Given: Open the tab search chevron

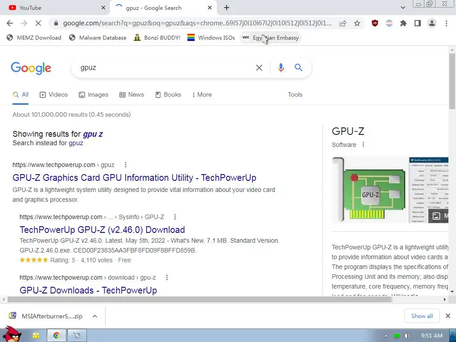Looking at the screenshot, I should click(x=403, y=8).
